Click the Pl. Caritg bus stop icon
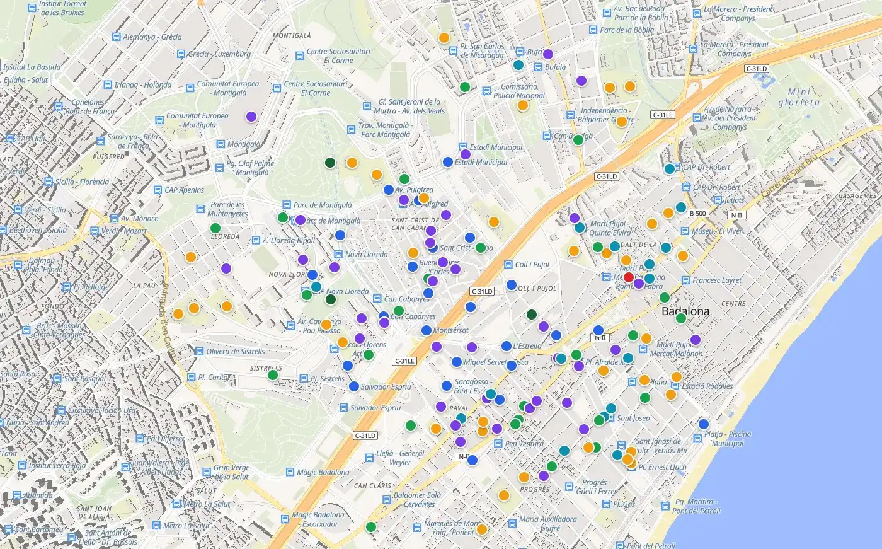 (x=191, y=378)
